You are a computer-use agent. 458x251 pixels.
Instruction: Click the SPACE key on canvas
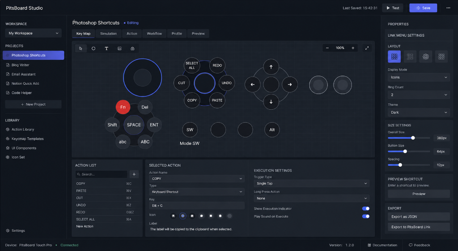(x=134, y=125)
